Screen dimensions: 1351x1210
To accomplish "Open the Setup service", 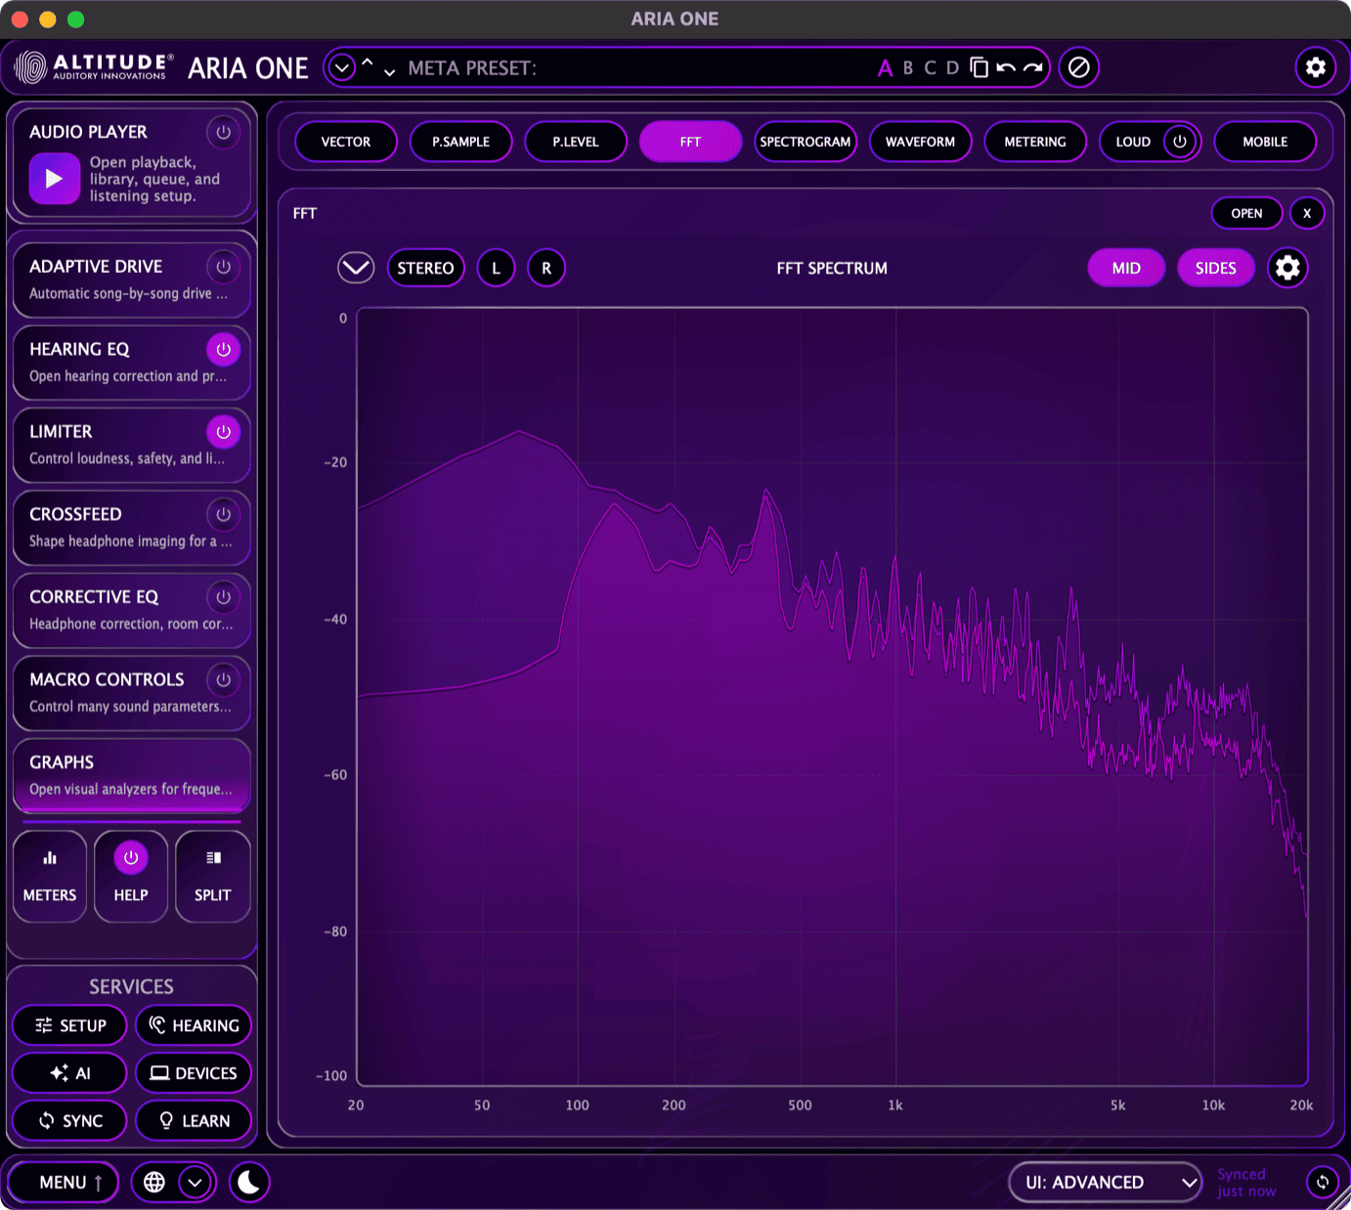I will tap(69, 1025).
